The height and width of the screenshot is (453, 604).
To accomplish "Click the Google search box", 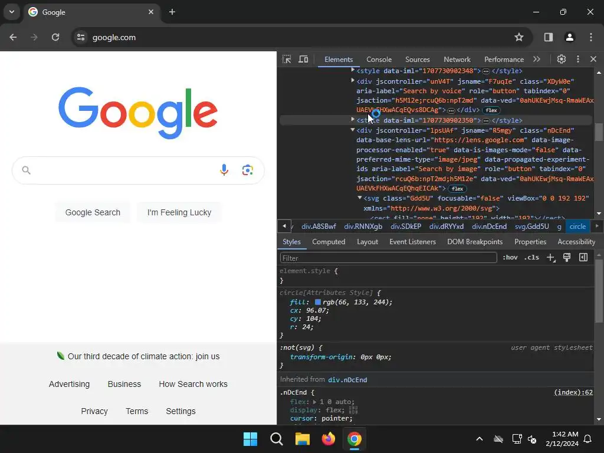I will [138, 170].
